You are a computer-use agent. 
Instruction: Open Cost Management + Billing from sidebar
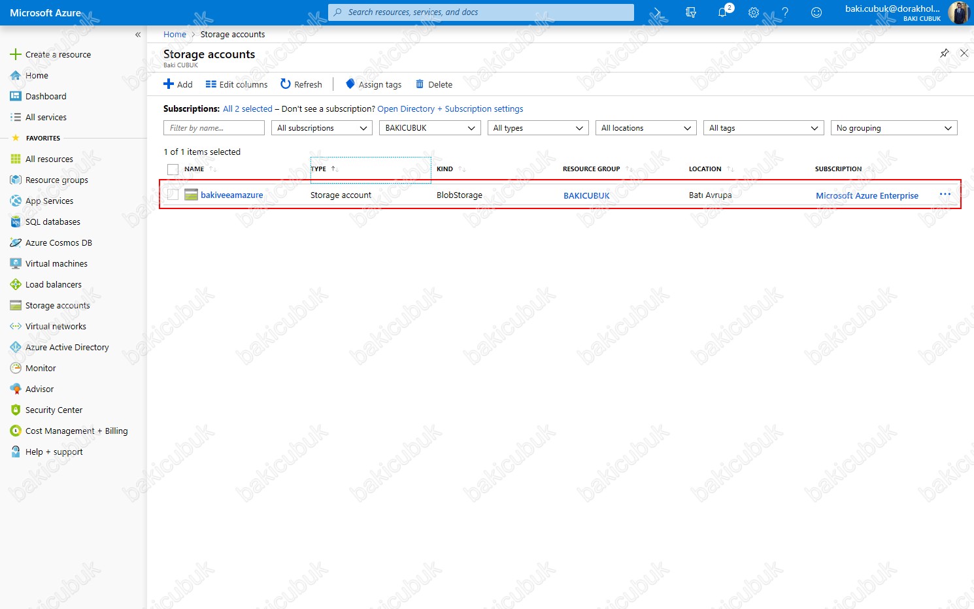coord(73,431)
